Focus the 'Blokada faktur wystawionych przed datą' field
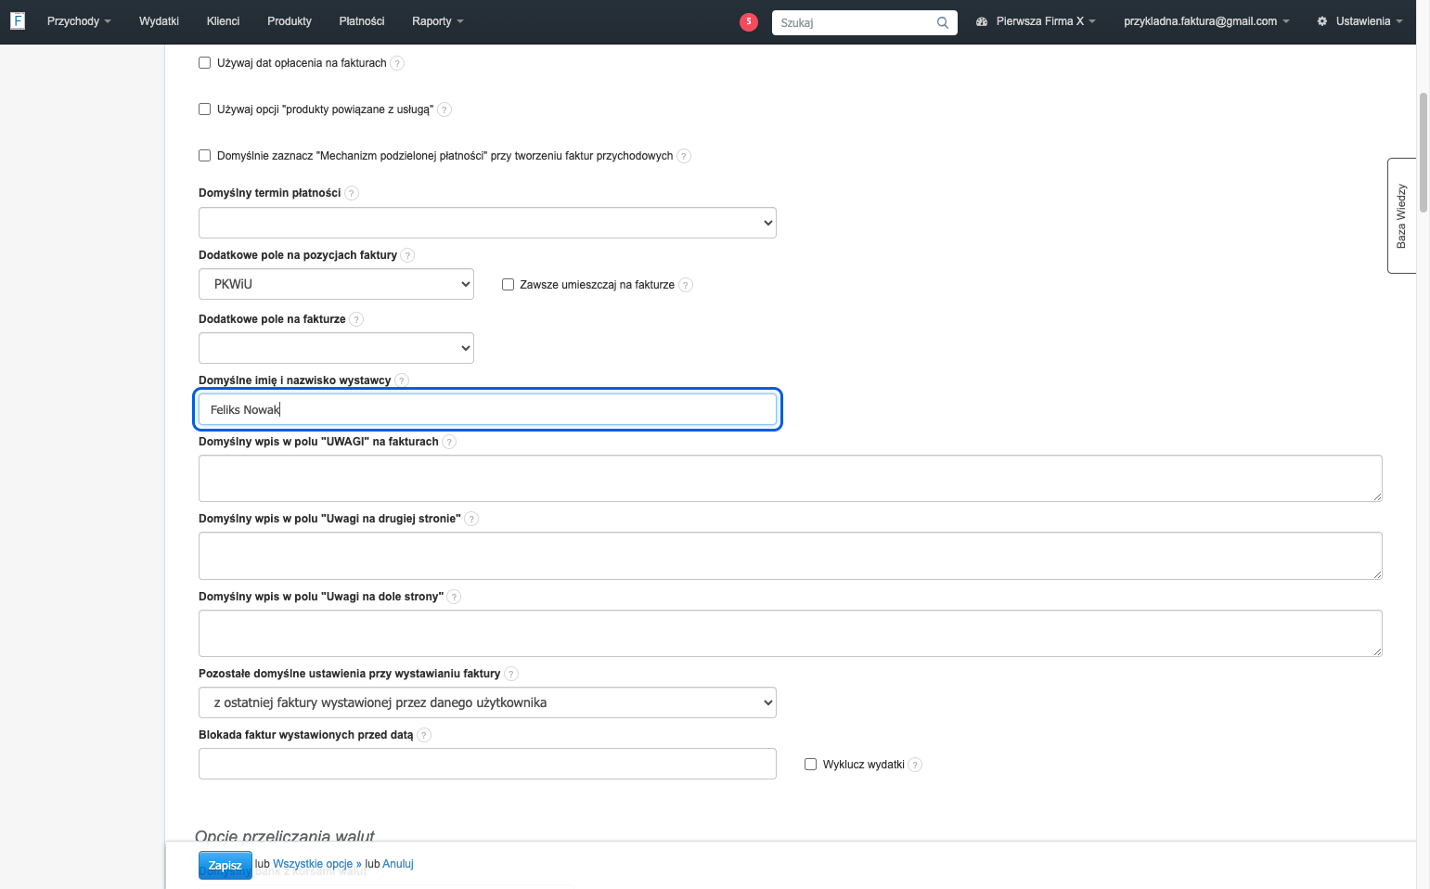1430x889 pixels. click(x=487, y=764)
